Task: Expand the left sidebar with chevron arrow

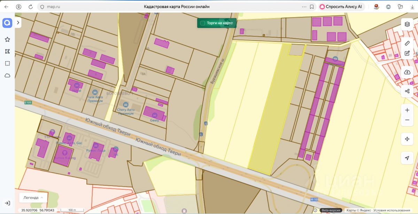Action: [18, 23]
